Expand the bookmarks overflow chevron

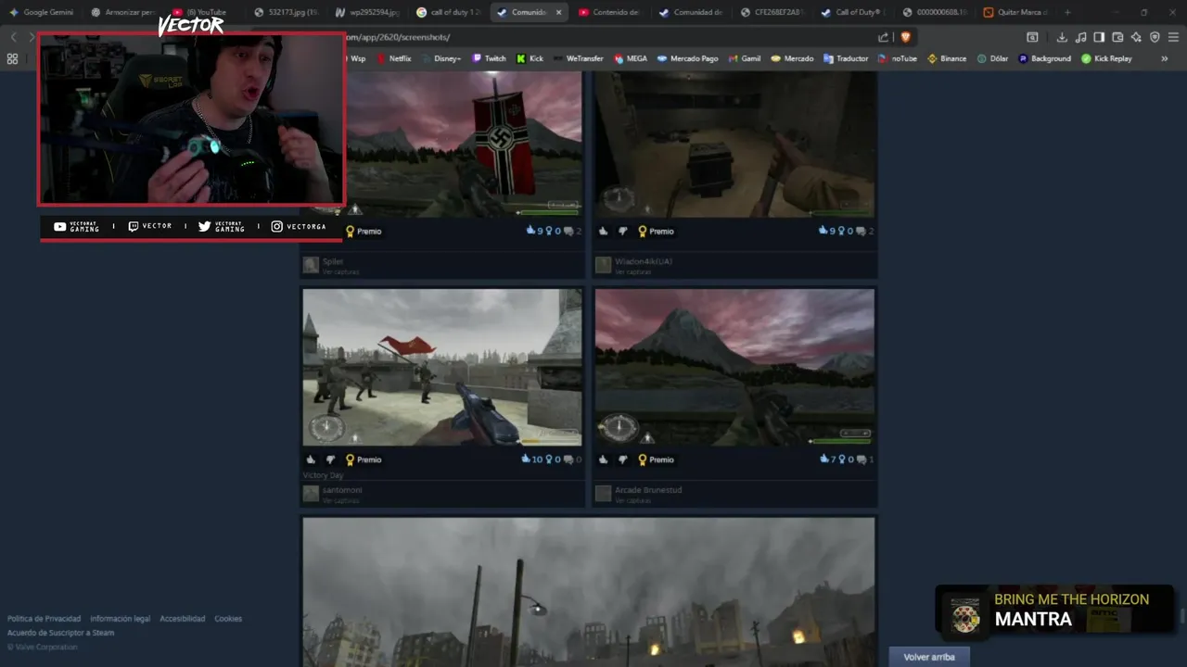1164,58
